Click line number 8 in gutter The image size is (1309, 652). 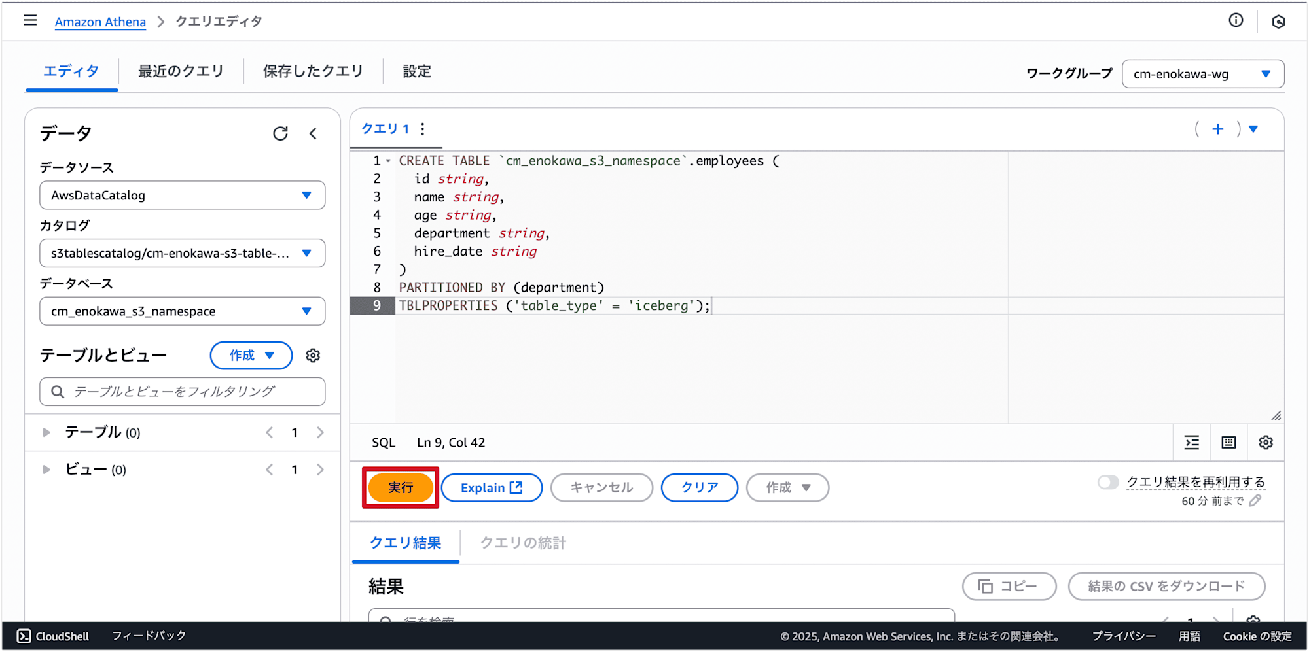pyautogui.click(x=377, y=288)
